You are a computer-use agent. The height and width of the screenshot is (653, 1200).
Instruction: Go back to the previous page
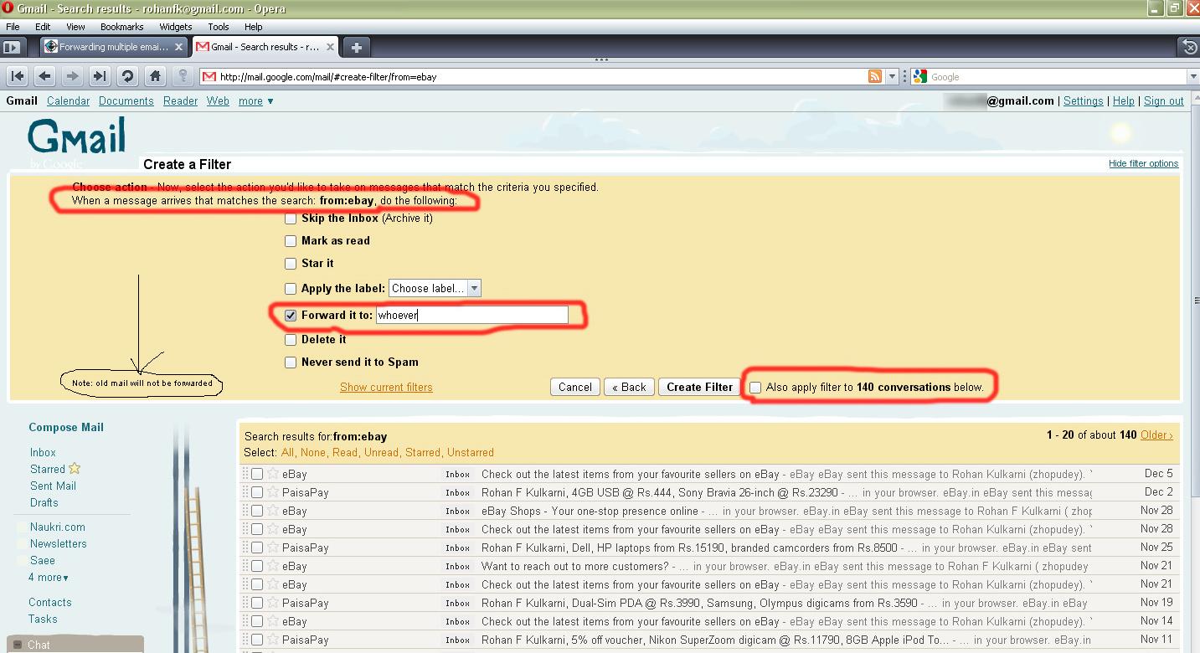coord(45,76)
